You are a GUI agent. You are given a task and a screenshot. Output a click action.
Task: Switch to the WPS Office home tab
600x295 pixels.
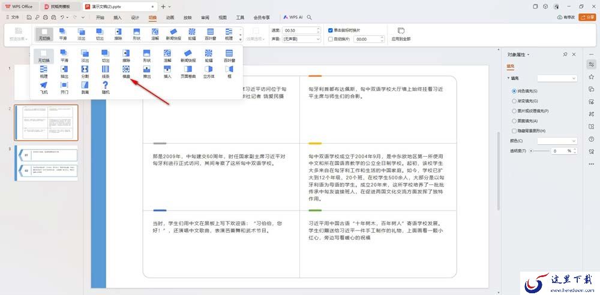(19, 7)
